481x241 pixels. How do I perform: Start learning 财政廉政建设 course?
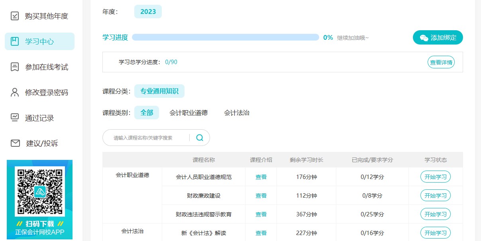tap(435, 195)
